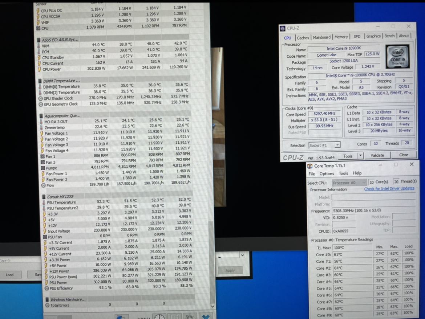Click the Core Speed value 5297.40 MHz
This screenshot has height=319, width=425.
pos(324,114)
